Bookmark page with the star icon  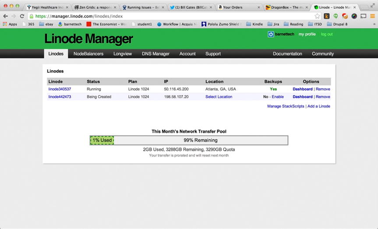tap(317, 16)
